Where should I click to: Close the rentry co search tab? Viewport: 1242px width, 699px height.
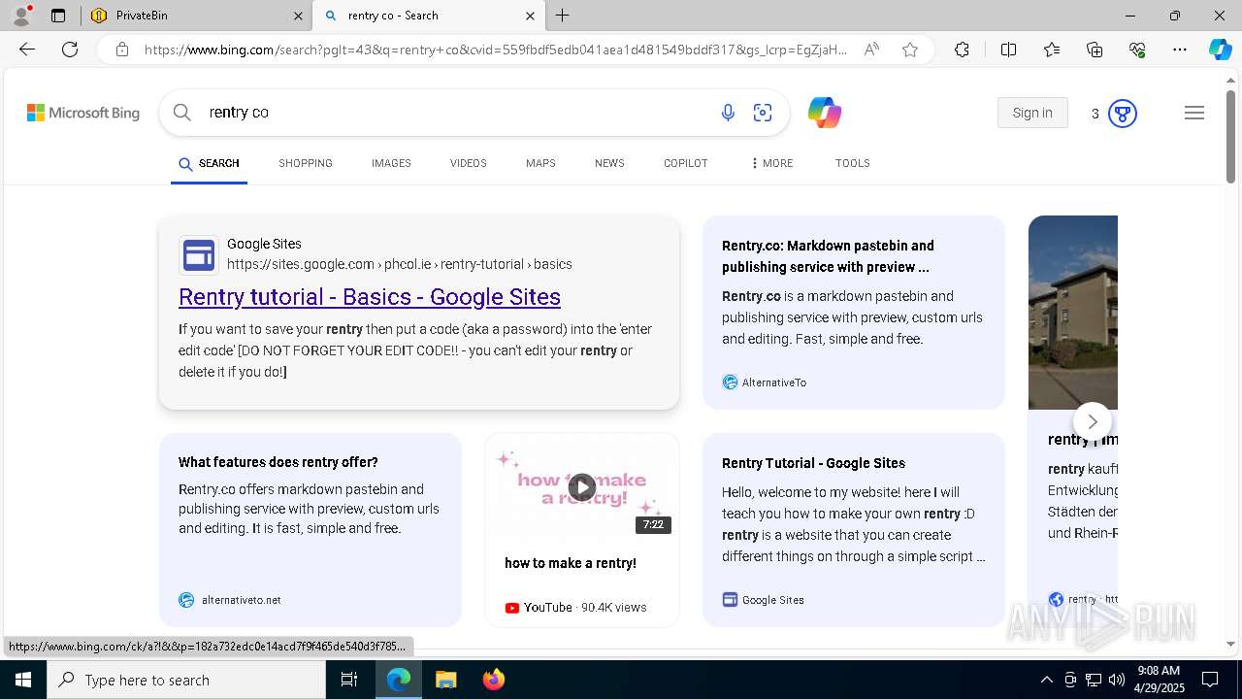pyautogui.click(x=530, y=16)
